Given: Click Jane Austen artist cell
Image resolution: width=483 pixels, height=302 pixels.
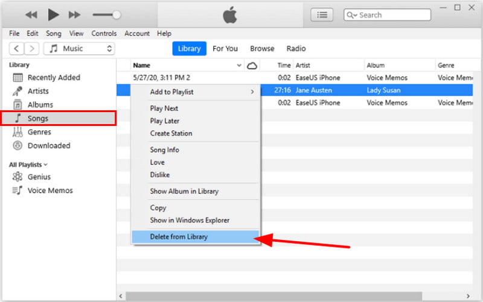Looking at the screenshot, I should pos(313,90).
